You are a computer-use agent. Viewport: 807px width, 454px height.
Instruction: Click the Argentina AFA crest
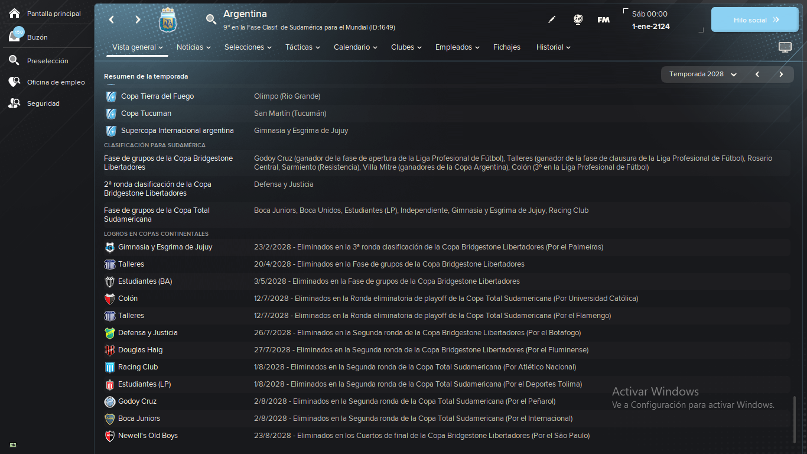click(168, 21)
